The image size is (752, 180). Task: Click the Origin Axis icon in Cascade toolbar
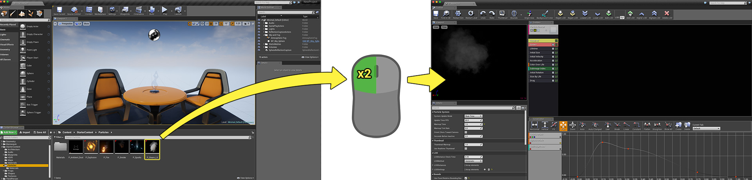[529, 15]
